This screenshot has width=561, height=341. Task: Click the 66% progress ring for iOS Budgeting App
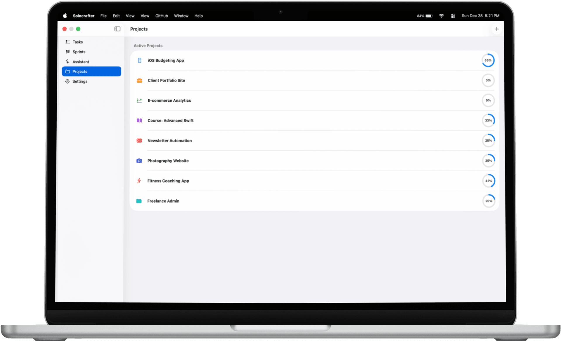[488, 60]
